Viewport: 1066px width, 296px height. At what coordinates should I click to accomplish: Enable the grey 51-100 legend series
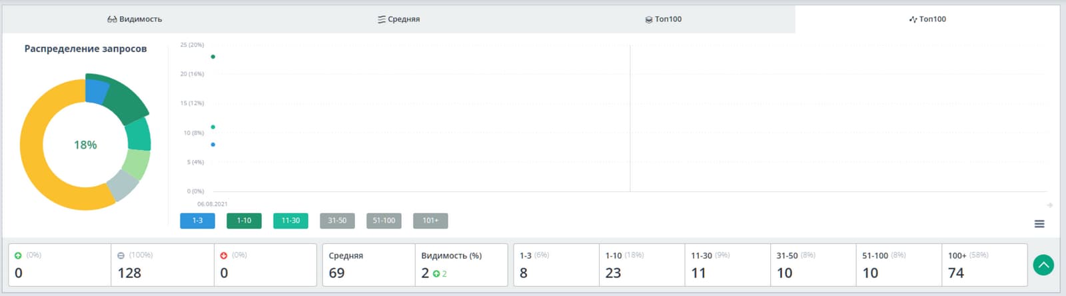tap(384, 221)
